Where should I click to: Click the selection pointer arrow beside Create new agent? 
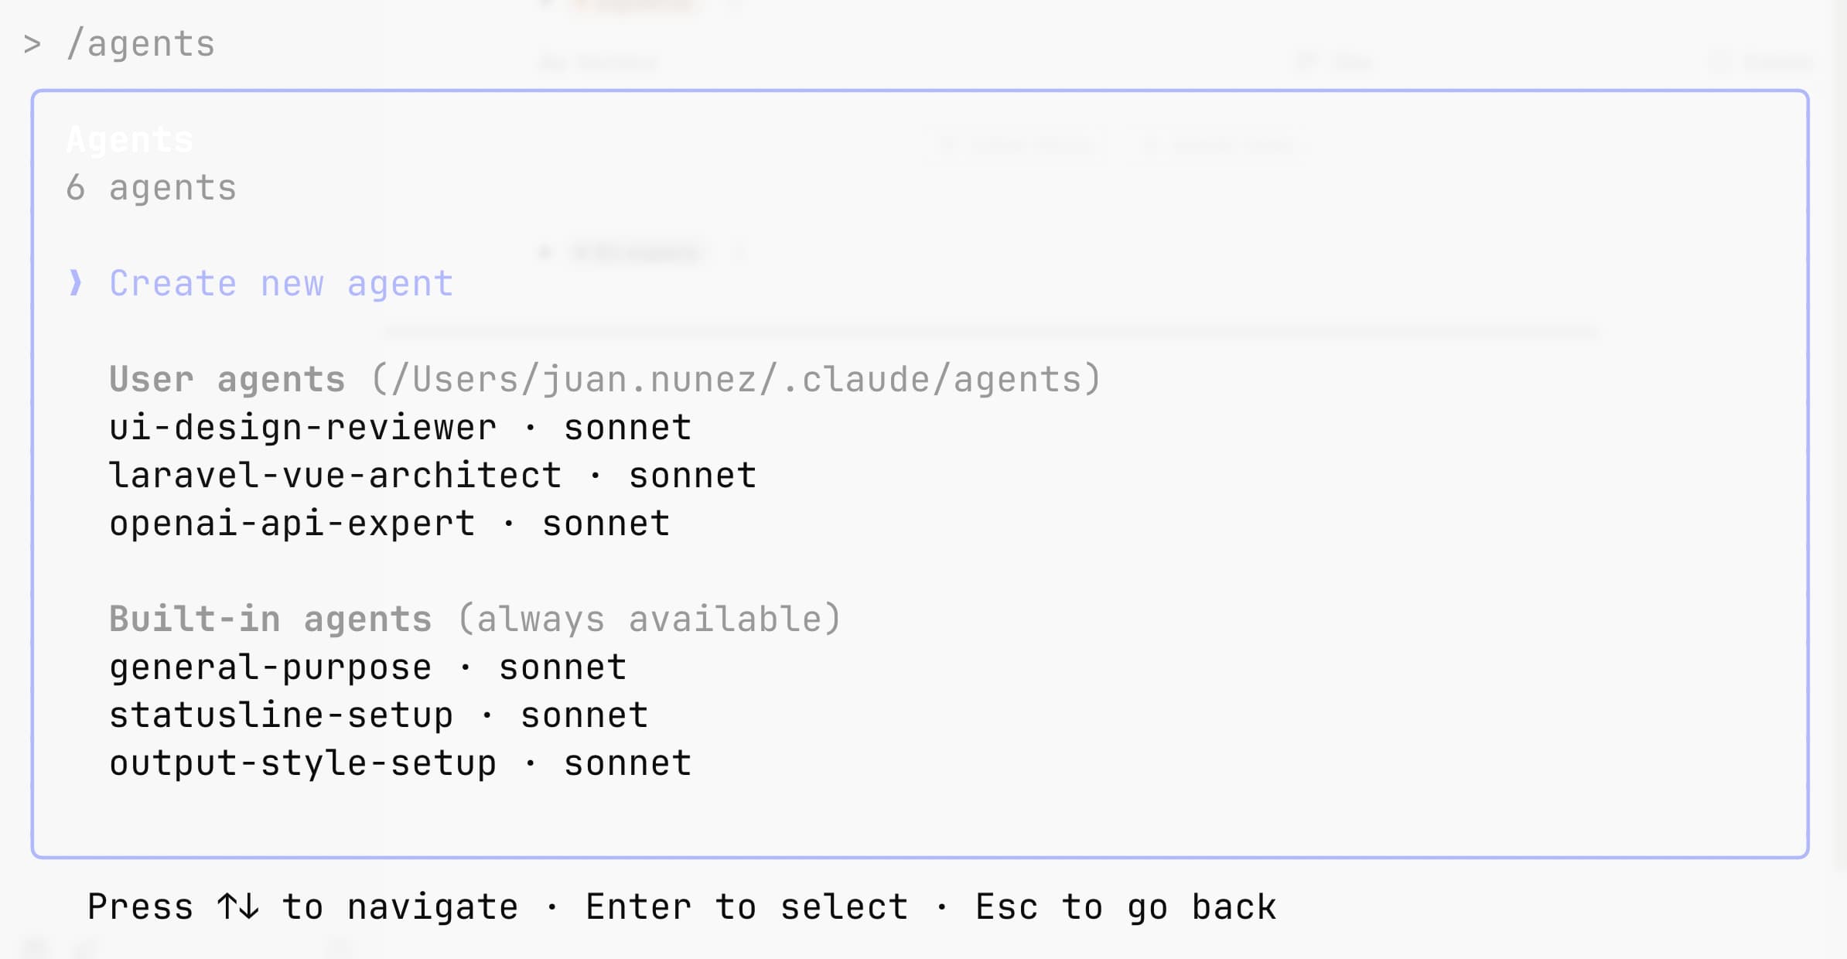coord(75,283)
